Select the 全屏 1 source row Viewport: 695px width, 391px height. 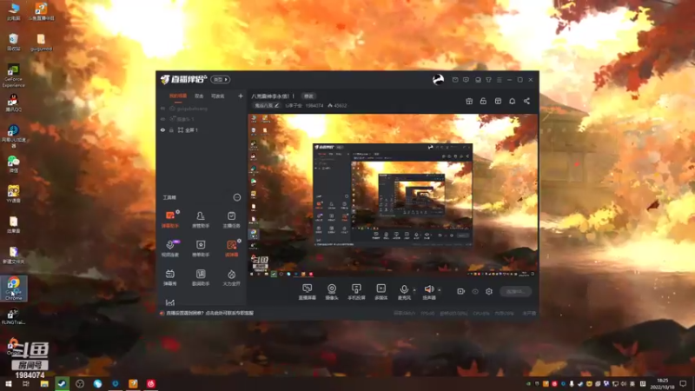click(202, 129)
